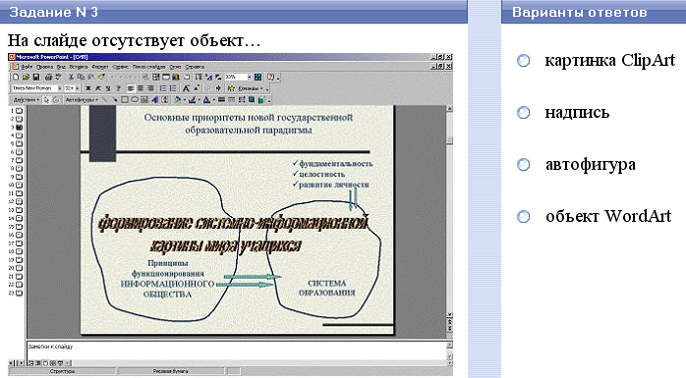Open the Файл menu in PowerPoint
This screenshot has height=378, width=686.
(x=27, y=67)
